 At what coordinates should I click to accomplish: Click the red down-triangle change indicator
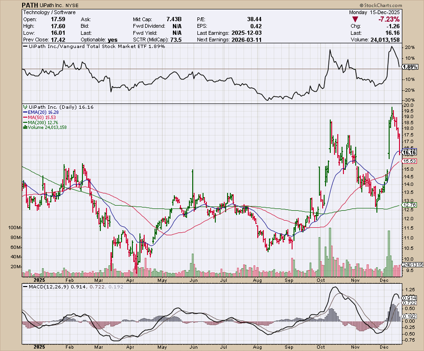(355, 19)
